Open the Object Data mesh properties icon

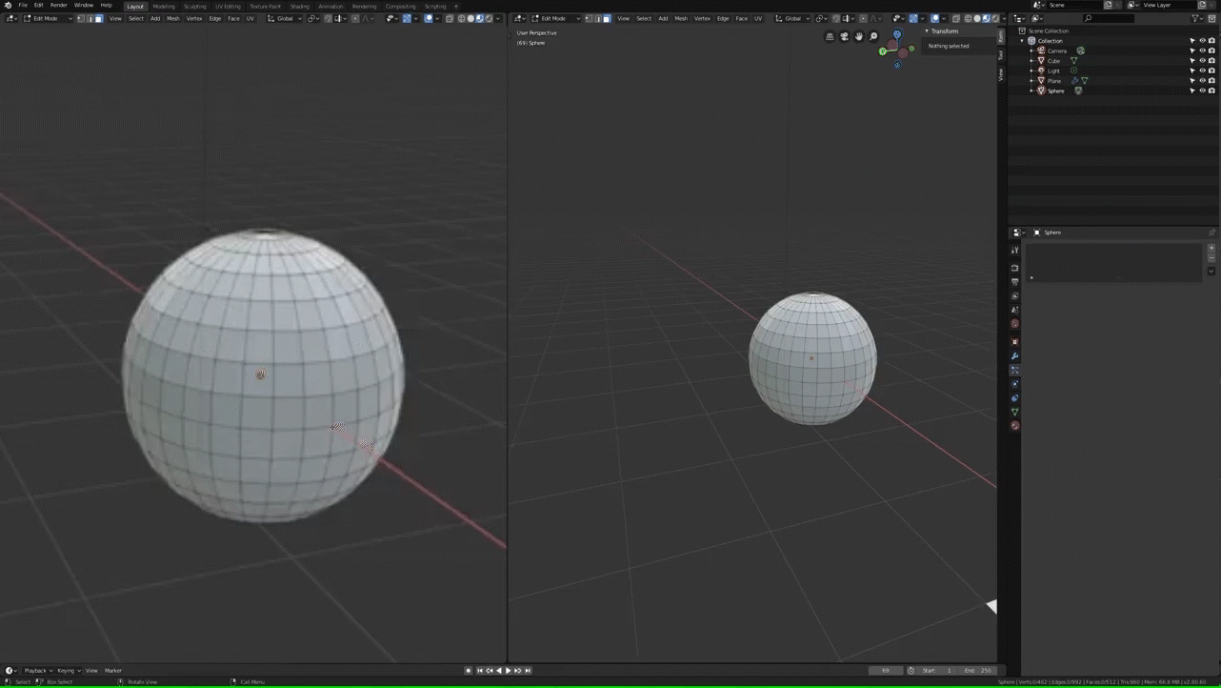(x=1014, y=412)
